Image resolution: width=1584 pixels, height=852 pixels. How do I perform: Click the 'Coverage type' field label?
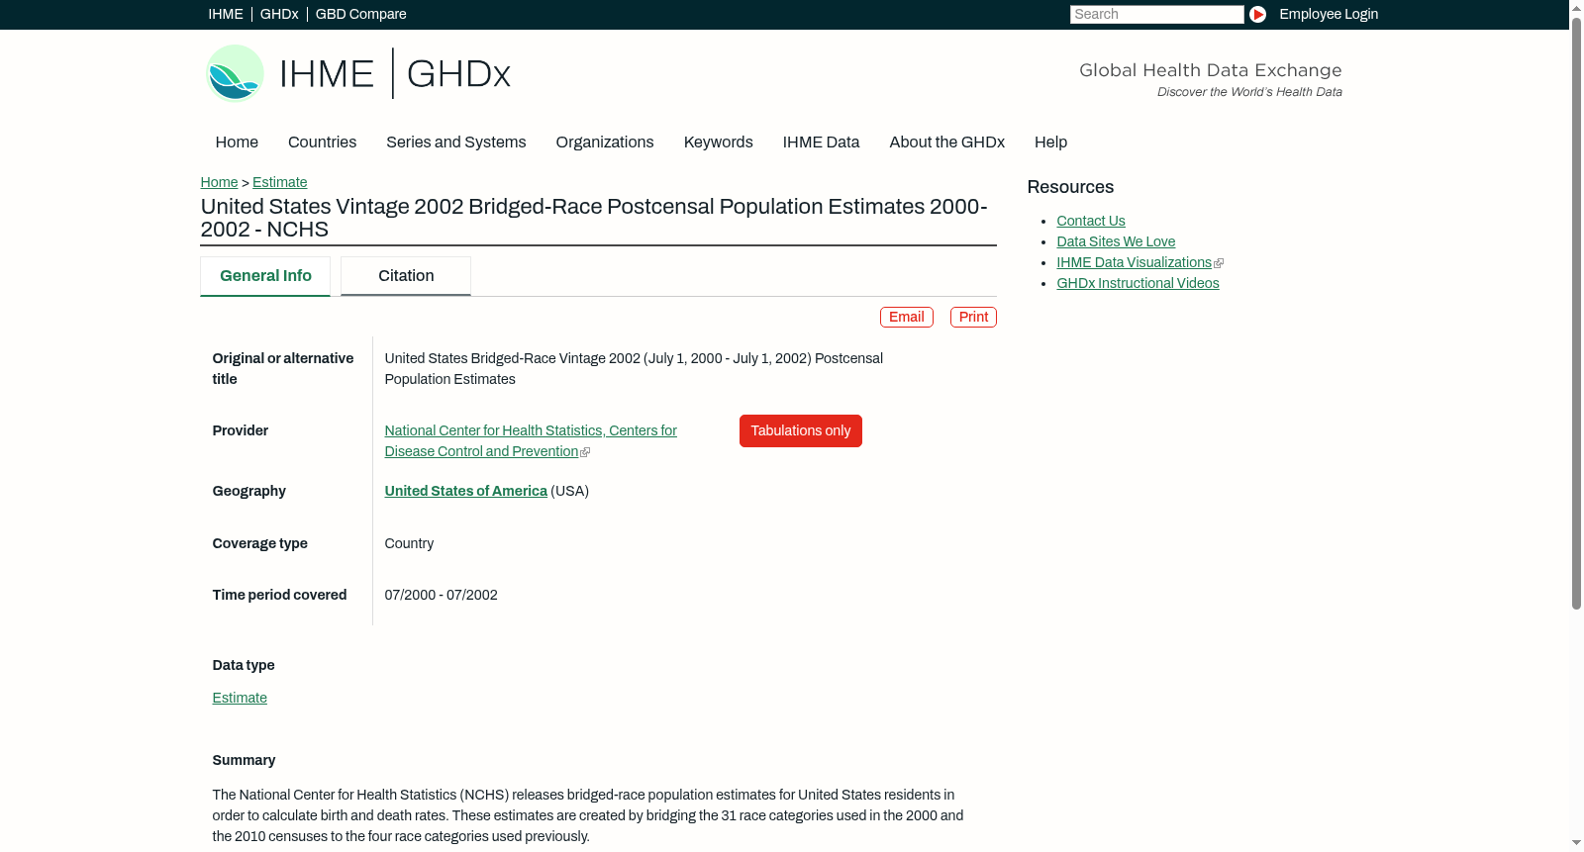tap(260, 543)
